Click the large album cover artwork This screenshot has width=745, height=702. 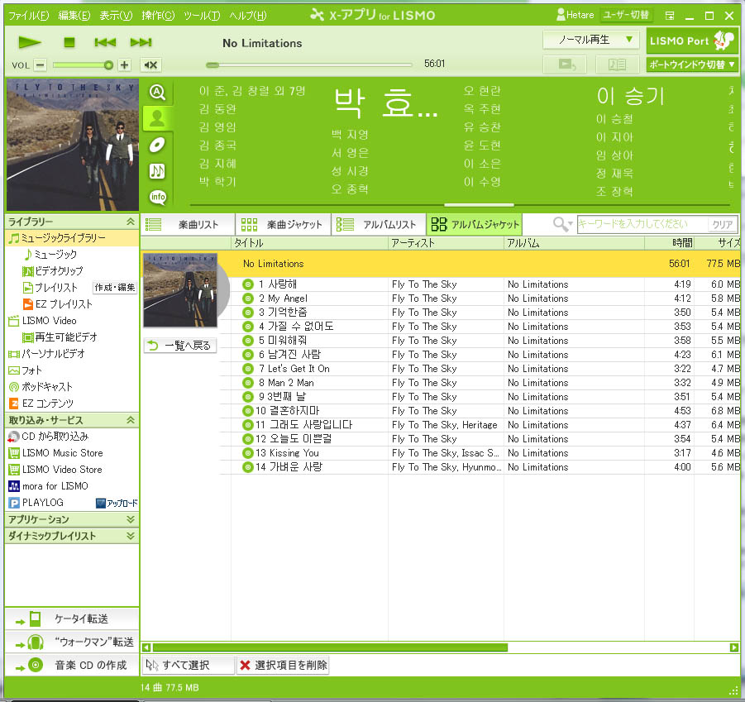(72, 145)
